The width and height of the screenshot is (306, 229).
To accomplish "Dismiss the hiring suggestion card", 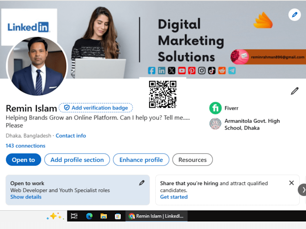I will 291,183.
